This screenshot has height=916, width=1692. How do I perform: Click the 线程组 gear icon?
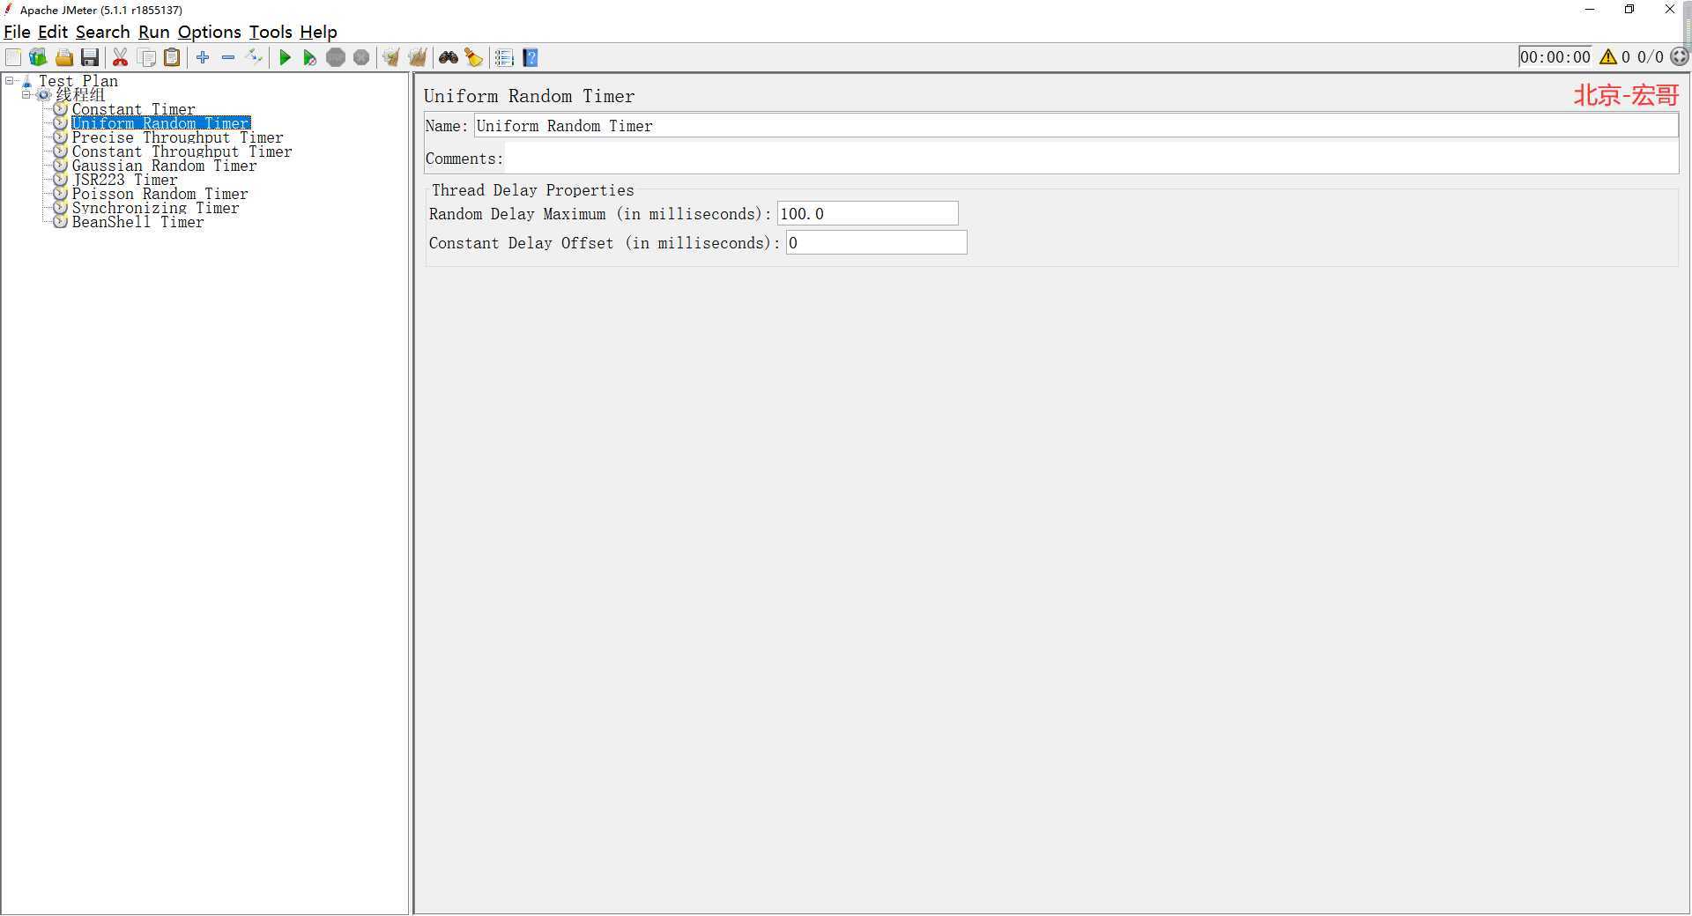[44, 95]
